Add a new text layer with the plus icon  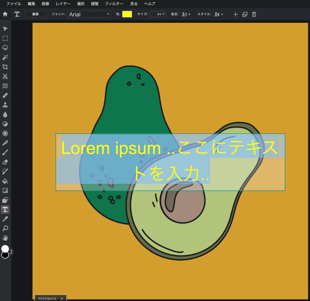coord(235,14)
